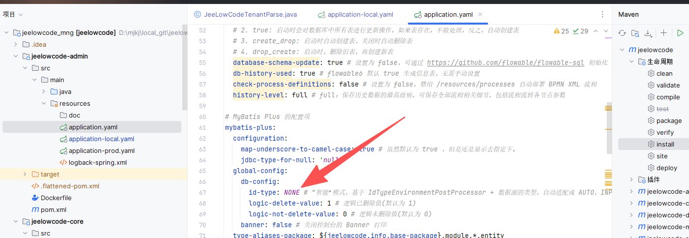The height and width of the screenshot is (238, 689).
Task: Open editor tabs three-dot options menu
Action: coord(603,14)
